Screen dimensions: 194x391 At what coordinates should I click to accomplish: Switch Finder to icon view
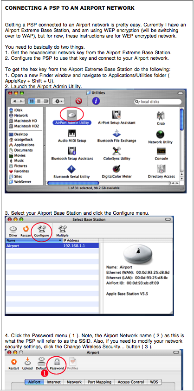pos(32,102)
